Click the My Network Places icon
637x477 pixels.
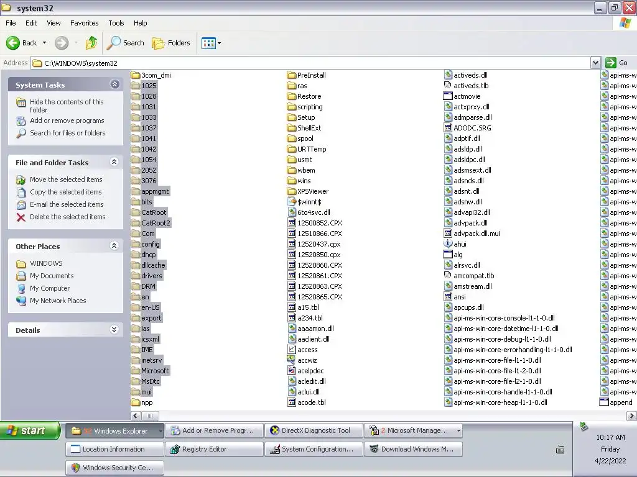21,301
